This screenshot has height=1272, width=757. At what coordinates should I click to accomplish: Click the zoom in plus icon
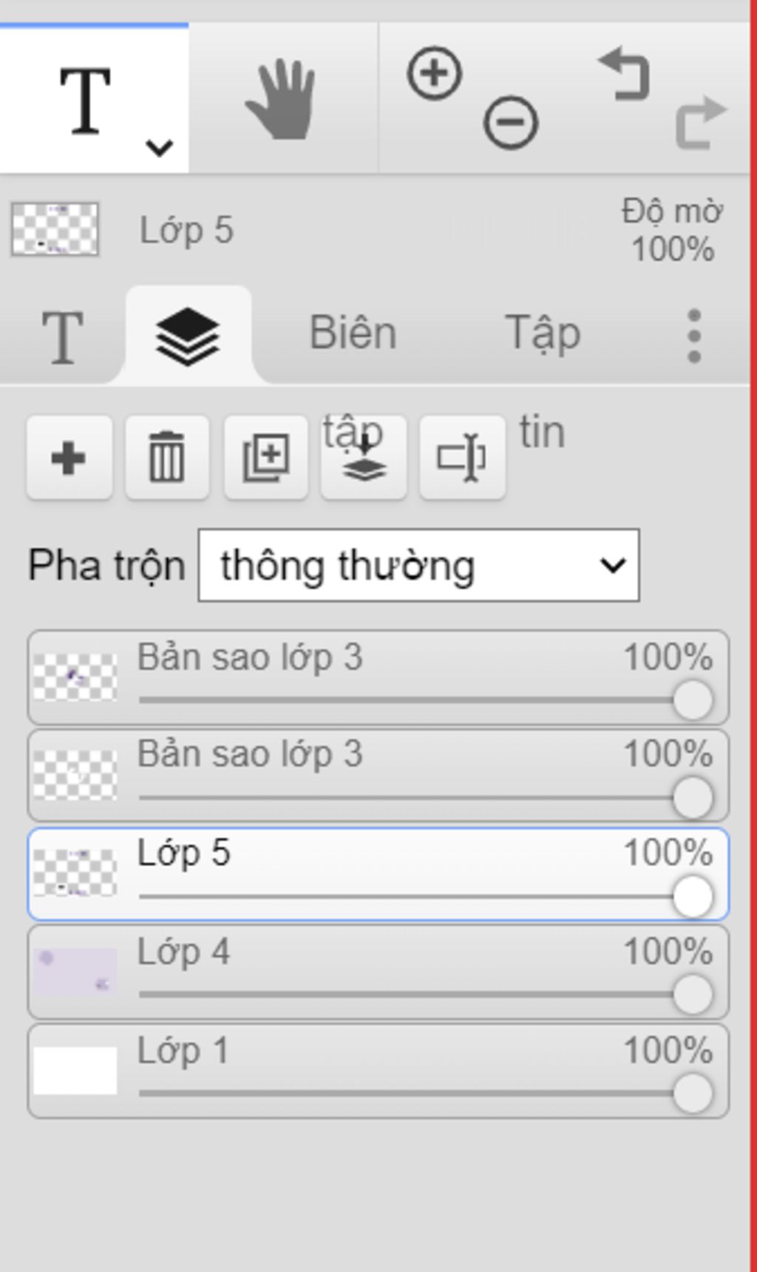pos(435,73)
